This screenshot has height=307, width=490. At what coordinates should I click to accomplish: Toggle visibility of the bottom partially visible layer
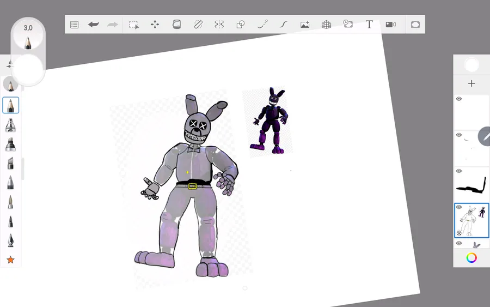(x=459, y=243)
